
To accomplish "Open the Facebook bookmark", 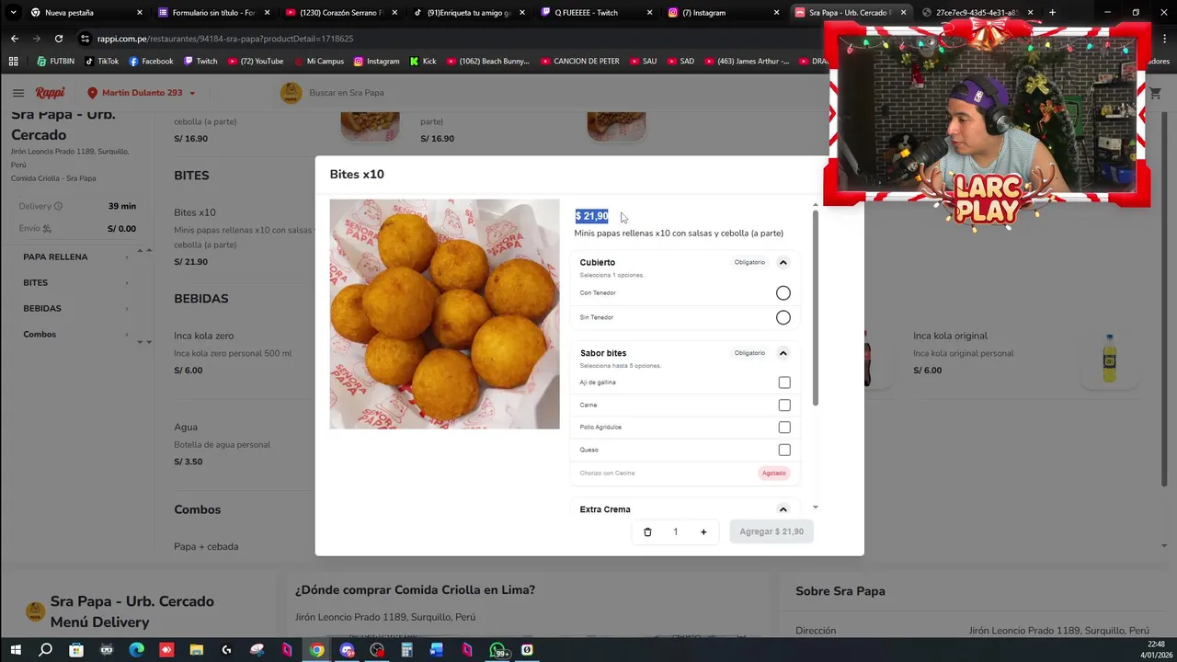I will tap(151, 62).
